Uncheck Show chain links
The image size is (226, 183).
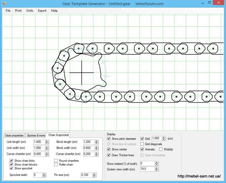(11, 161)
